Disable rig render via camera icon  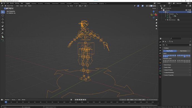[190, 12]
